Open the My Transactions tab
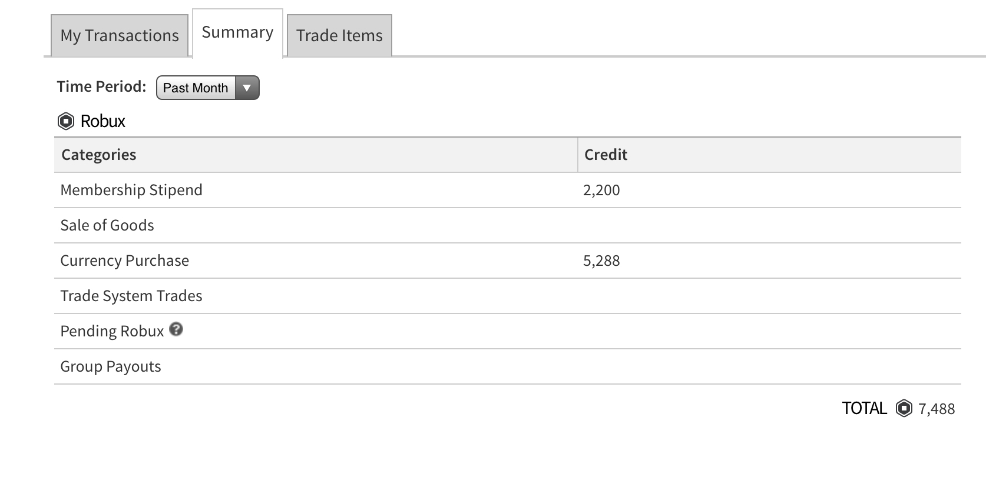 [x=120, y=36]
